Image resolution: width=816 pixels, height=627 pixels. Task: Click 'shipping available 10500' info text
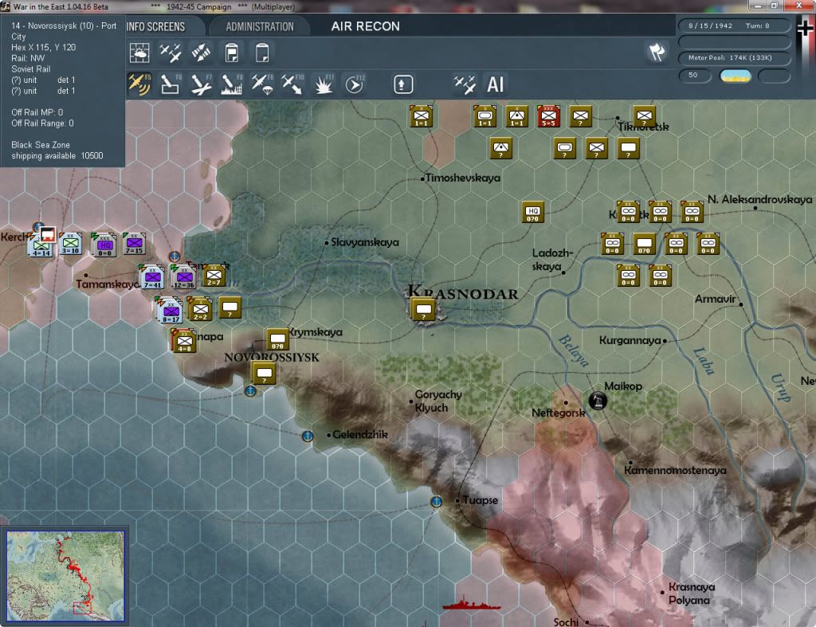point(57,155)
